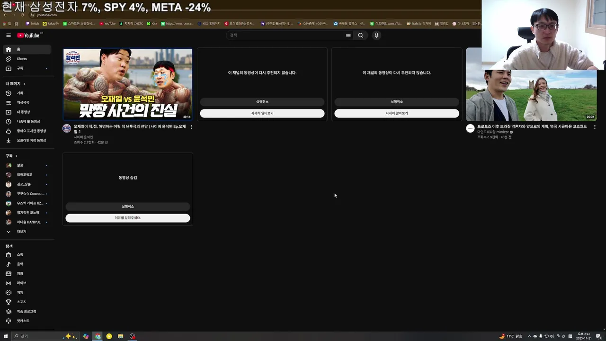Open more options for 사이버 윤석민 video
The image size is (606, 341).
point(191,127)
